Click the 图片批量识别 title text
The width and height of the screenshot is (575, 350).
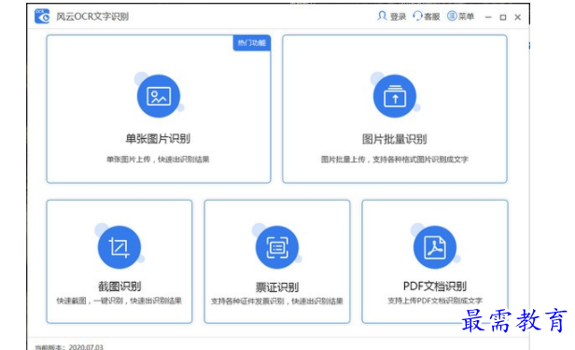[x=395, y=139]
